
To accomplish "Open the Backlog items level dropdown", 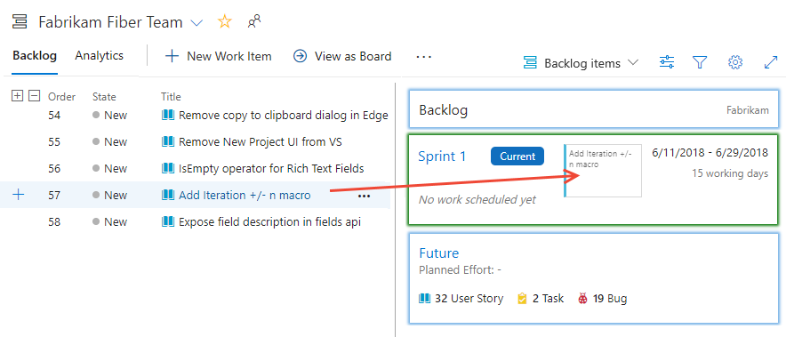I will (x=581, y=62).
